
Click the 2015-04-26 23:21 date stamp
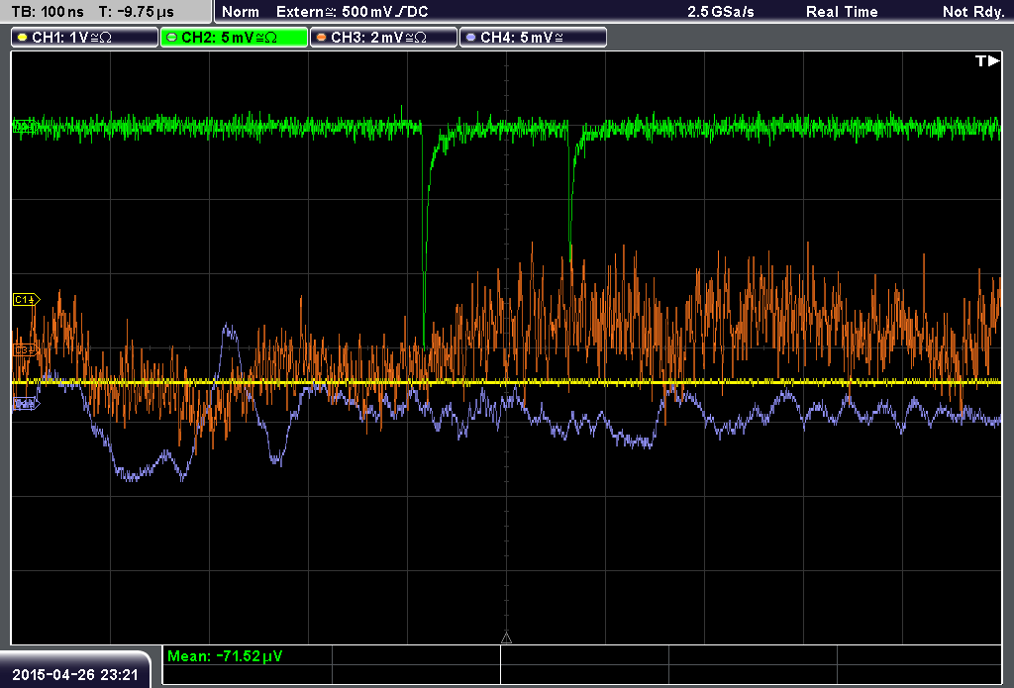coord(75,674)
